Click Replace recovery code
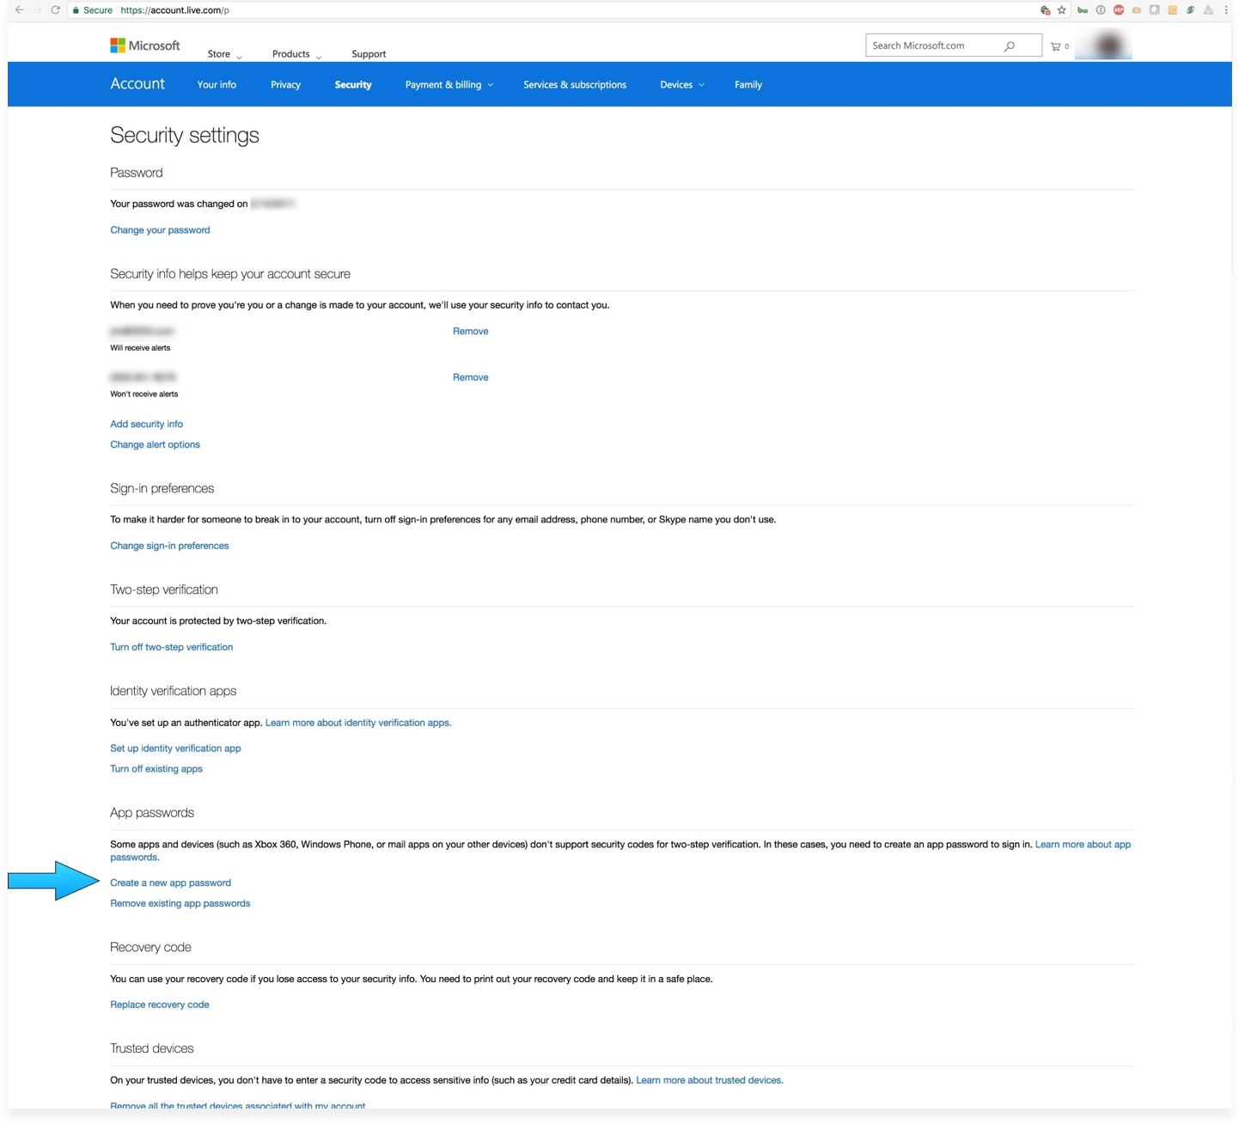 (x=159, y=1004)
